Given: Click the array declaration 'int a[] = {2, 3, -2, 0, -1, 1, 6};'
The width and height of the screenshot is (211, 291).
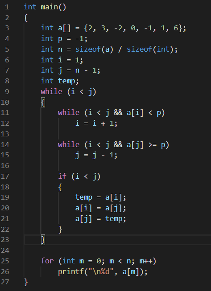Looking at the screenshot, I should (113, 28).
